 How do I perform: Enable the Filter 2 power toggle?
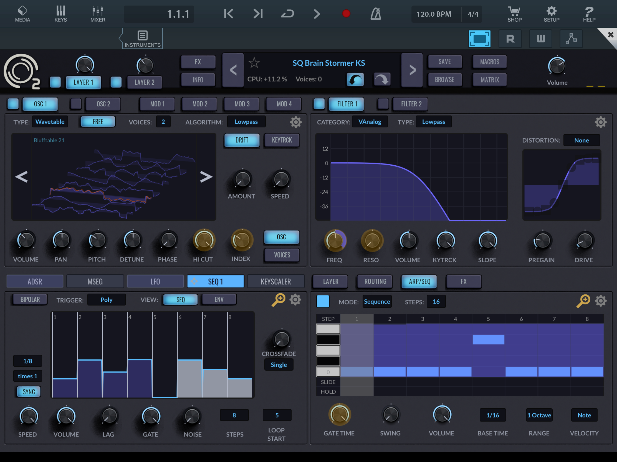point(383,104)
